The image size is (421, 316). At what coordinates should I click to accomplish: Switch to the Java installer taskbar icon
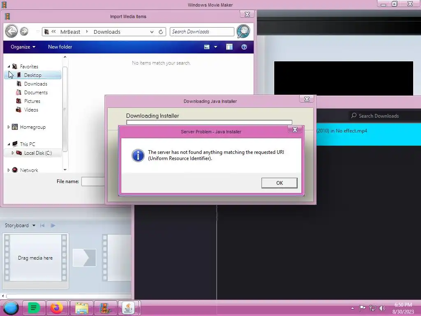tap(129, 308)
